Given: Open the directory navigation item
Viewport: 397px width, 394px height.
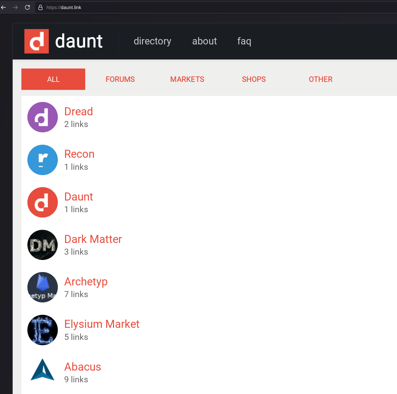Looking at the screenshot, I should pos(152,41).
